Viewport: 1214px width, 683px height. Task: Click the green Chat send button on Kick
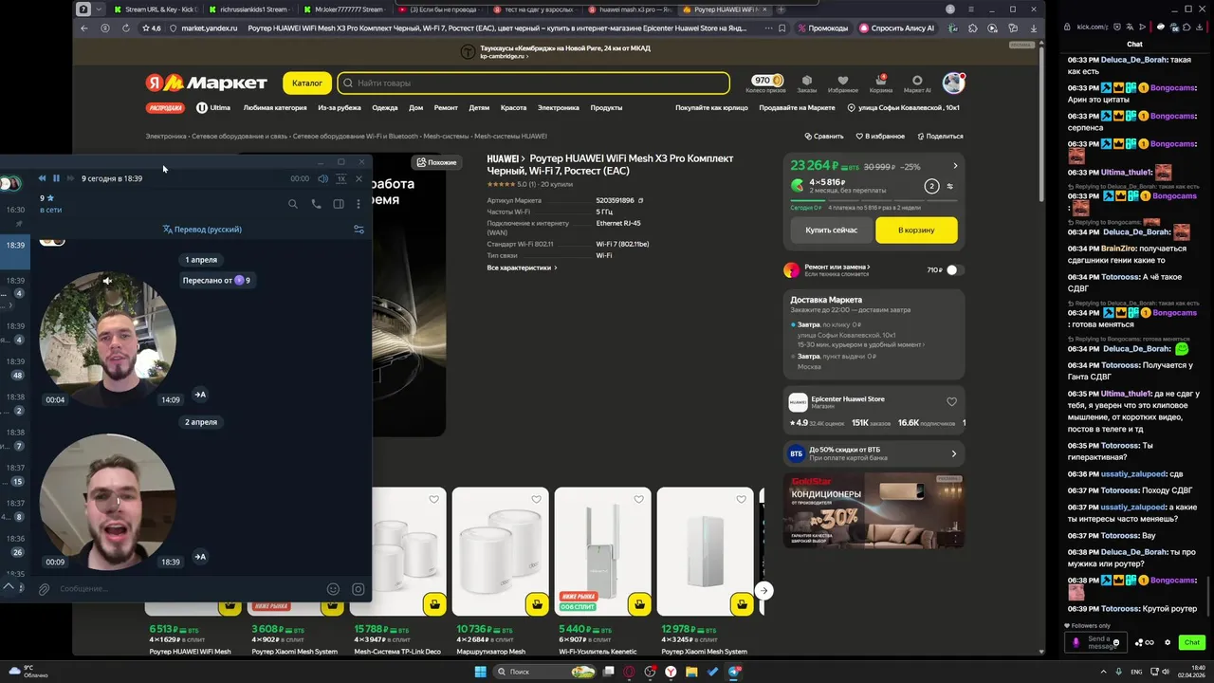(1192, 642)
